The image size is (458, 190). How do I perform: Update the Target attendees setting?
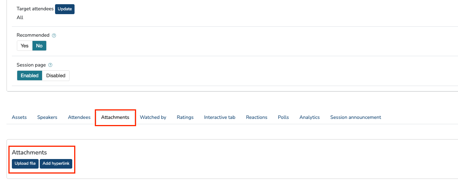point(65,9)
